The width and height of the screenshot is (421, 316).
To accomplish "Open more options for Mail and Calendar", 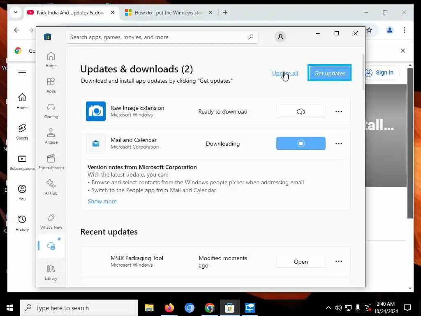I will (x=339, y=144).
